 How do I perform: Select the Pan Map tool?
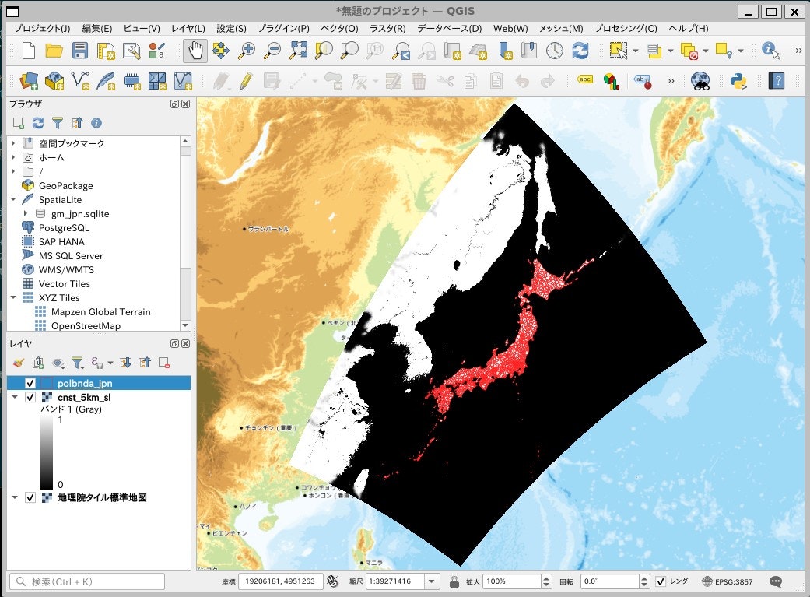tap(195, 51)
